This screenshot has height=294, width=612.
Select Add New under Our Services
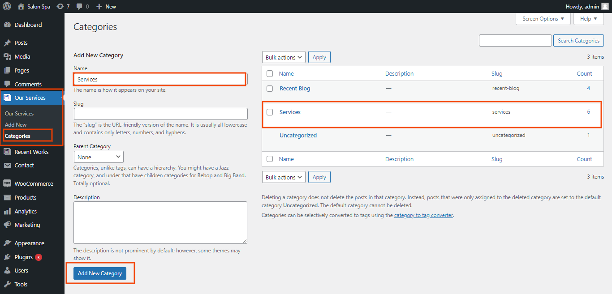tap(16, 125)
